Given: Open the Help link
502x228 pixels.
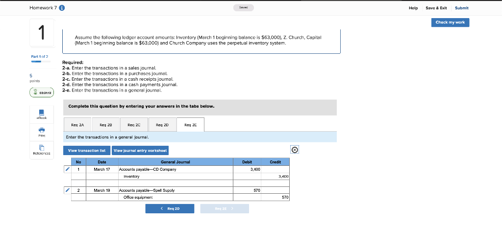Looking at the screenshot, I should 413,8.
